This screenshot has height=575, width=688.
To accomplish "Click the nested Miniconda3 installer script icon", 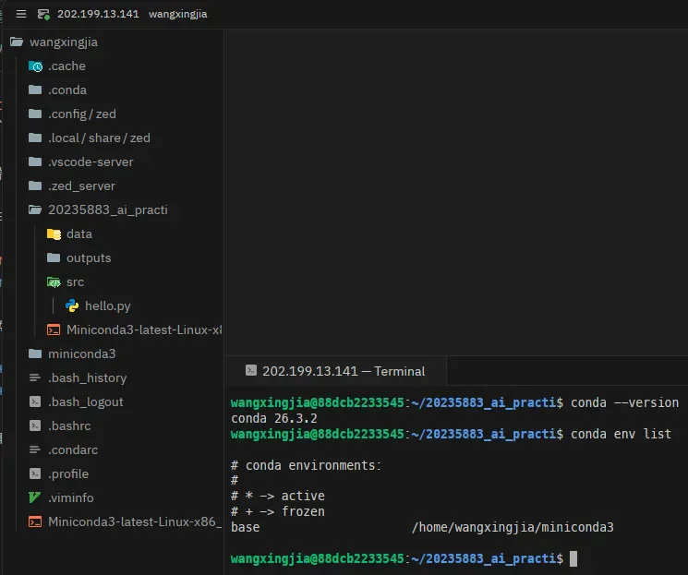I will click(x=54, y=329).
